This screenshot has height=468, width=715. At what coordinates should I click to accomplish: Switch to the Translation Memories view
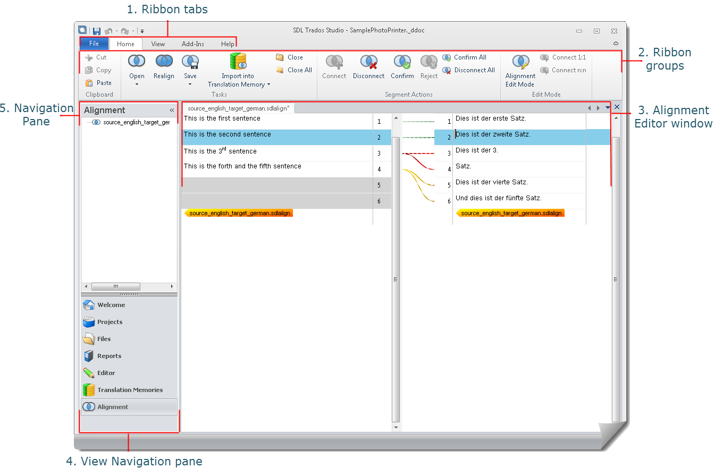coord(129,390)
